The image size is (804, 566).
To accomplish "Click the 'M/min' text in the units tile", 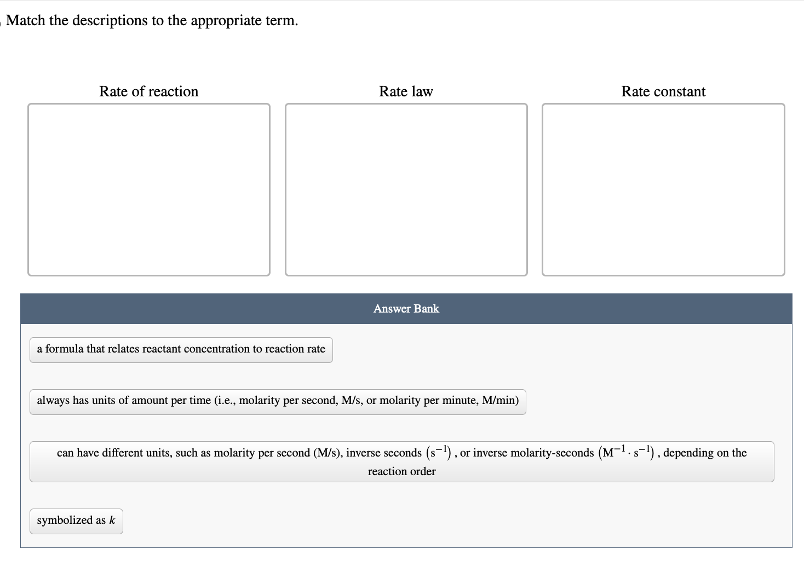I will tap(500, 400).
